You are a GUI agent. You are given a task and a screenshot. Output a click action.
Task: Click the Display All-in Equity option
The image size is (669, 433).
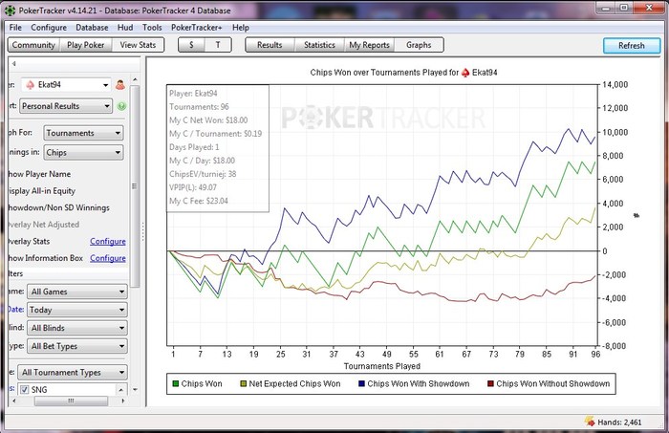(41, 191)
